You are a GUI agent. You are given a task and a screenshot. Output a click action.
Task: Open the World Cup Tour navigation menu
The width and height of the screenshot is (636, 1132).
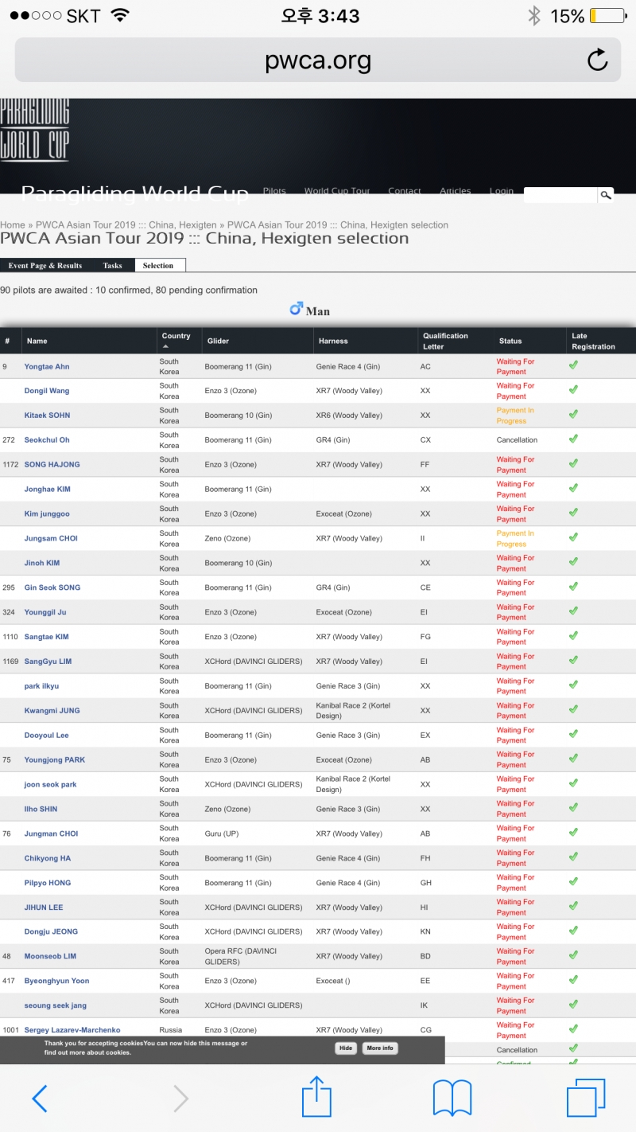point(337,191)
